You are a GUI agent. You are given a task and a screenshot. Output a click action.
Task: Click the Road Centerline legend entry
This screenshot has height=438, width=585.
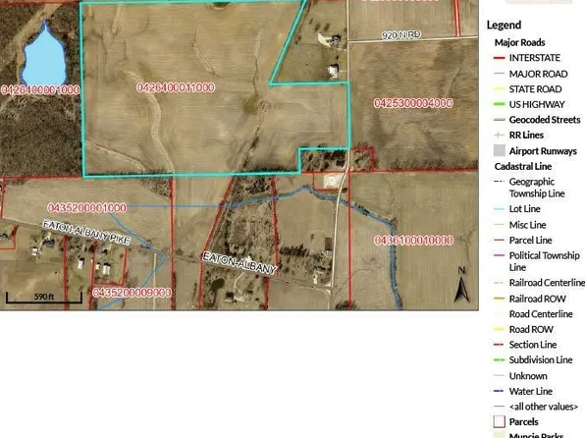(533, 314)
